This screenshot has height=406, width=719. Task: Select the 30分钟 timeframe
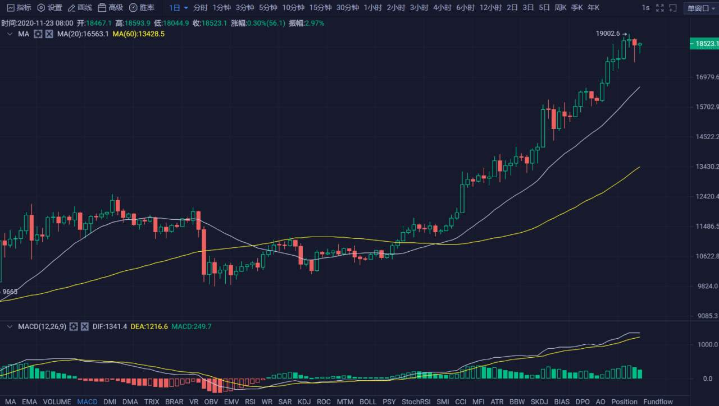point(348,8)
